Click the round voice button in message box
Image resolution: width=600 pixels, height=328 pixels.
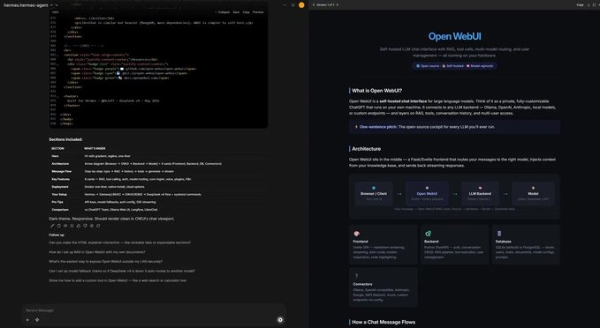280,320
